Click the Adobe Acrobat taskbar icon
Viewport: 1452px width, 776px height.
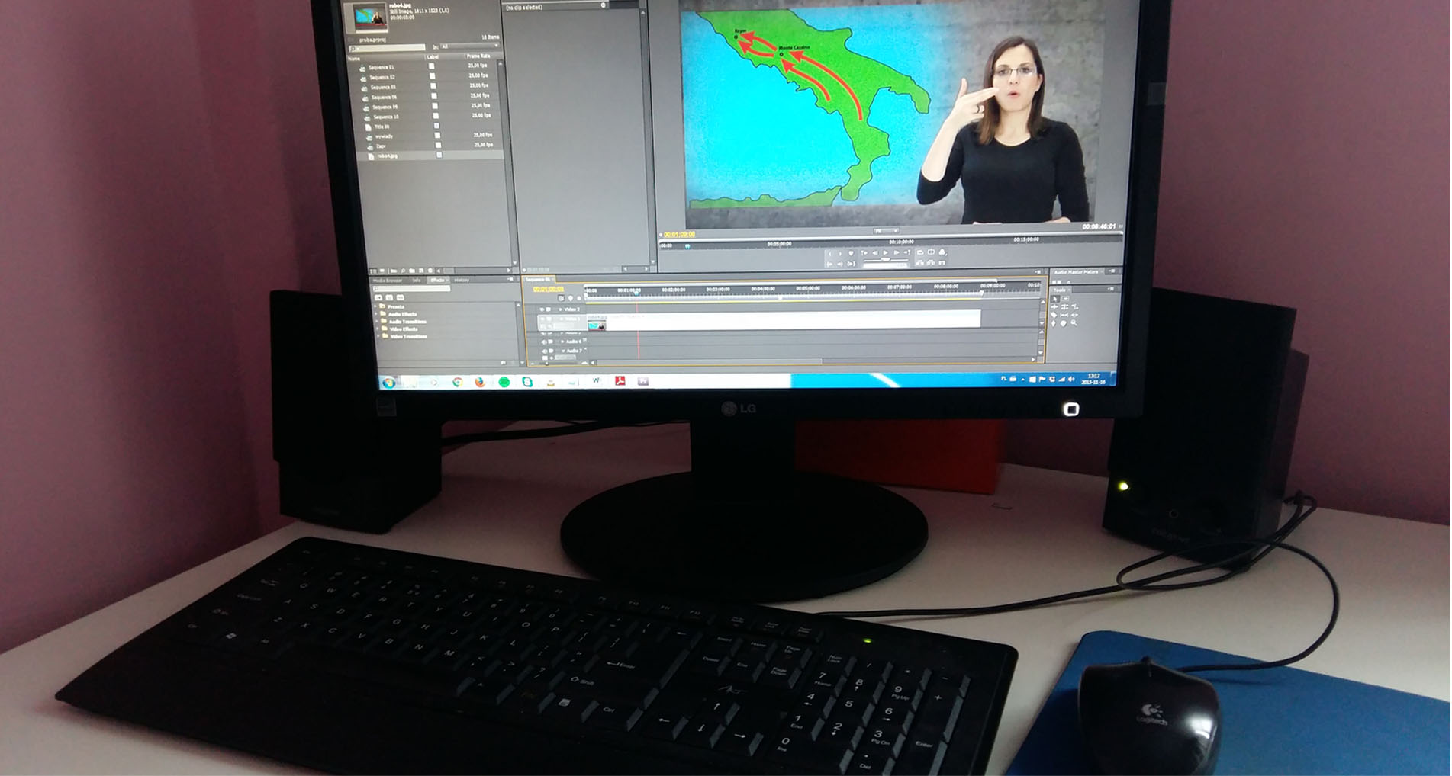(620, 381)
